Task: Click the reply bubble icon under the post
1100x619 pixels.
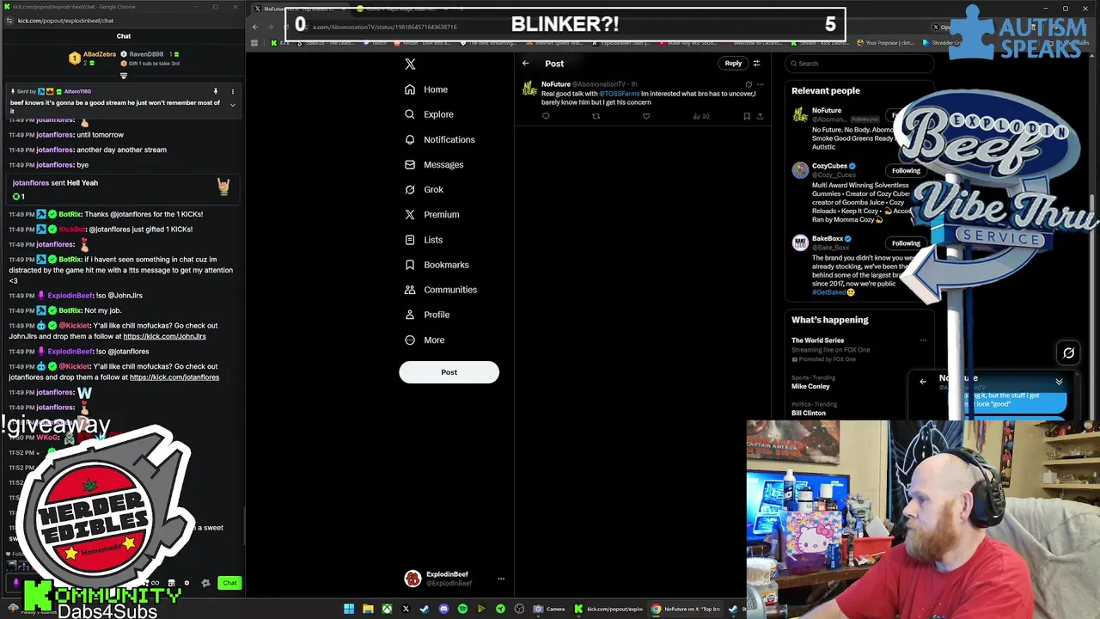Action: point(546,116)
